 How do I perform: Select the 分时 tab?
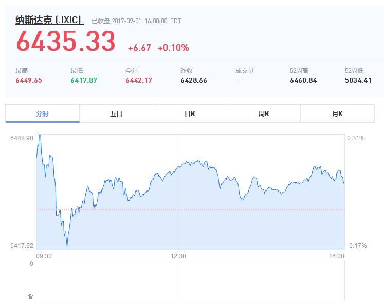tap(42, 114)
